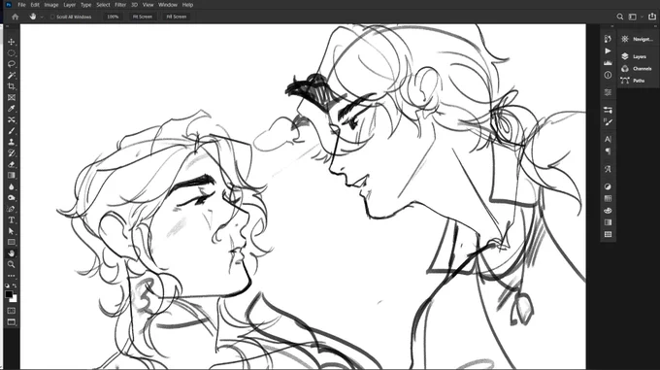
Task: Select the History Brush tool
Action: (x=12, y=153)
